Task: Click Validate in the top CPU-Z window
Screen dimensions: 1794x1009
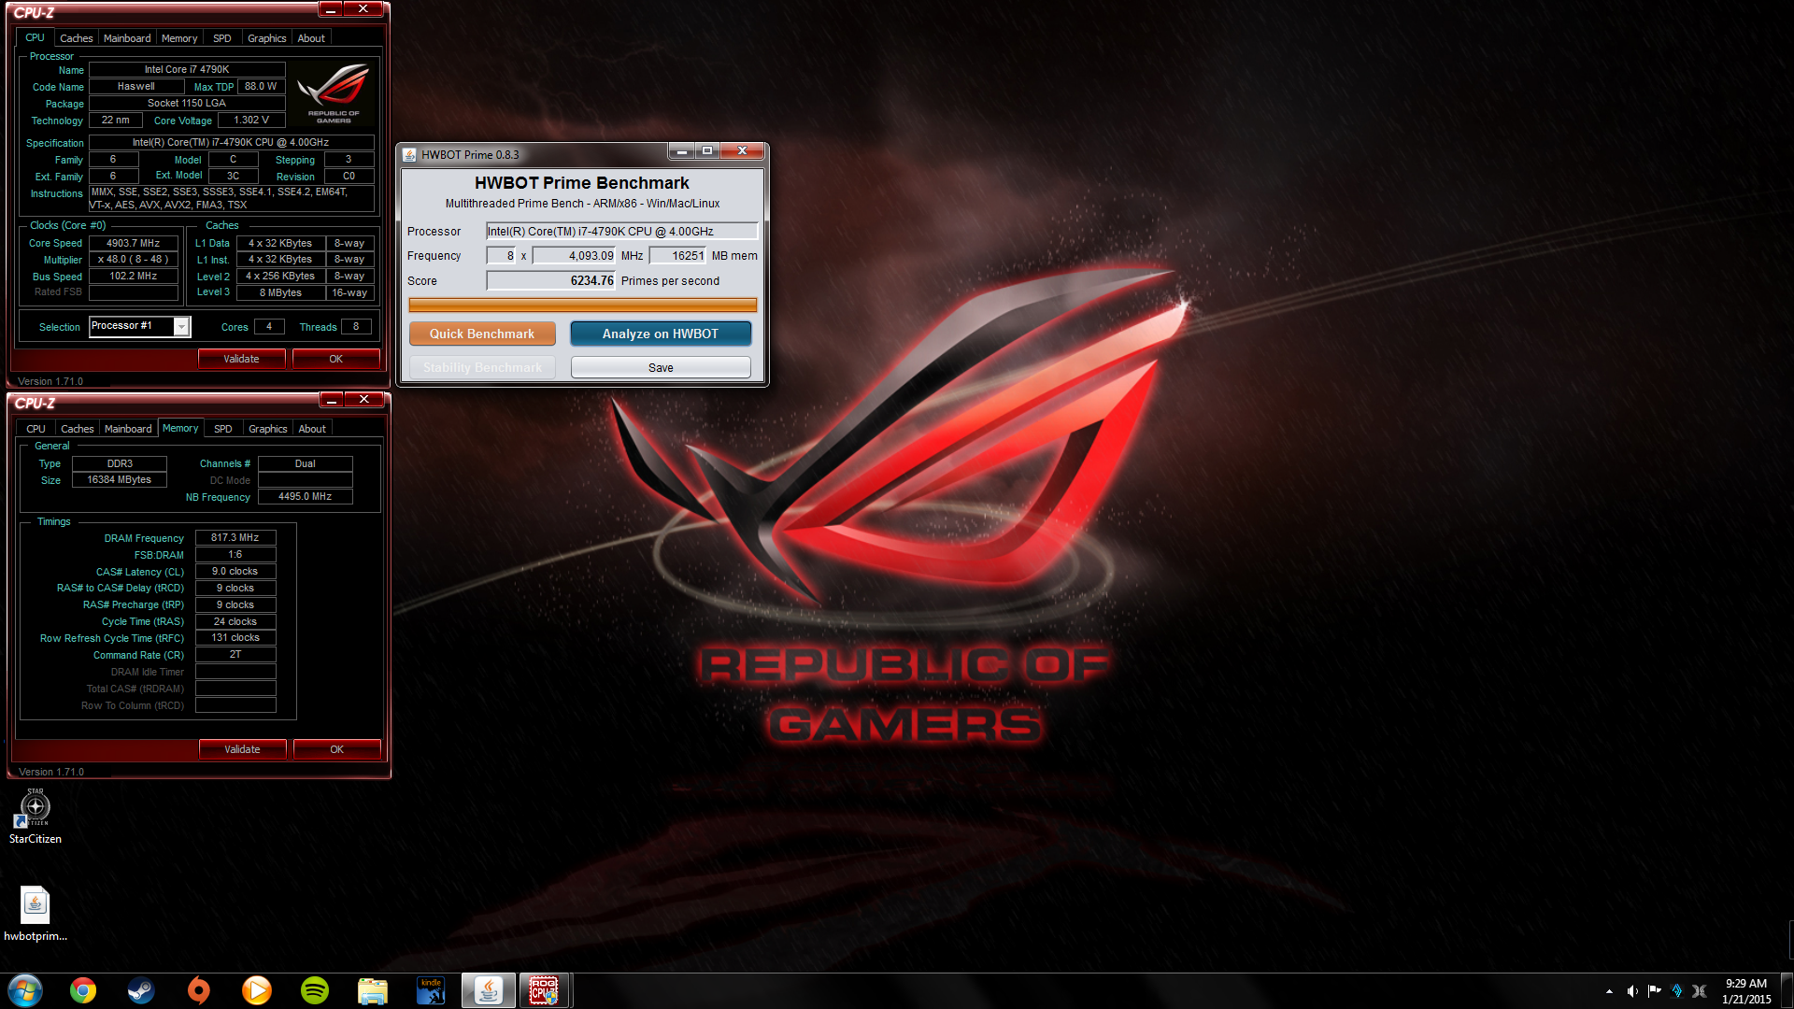Action: tap(241, 359)
